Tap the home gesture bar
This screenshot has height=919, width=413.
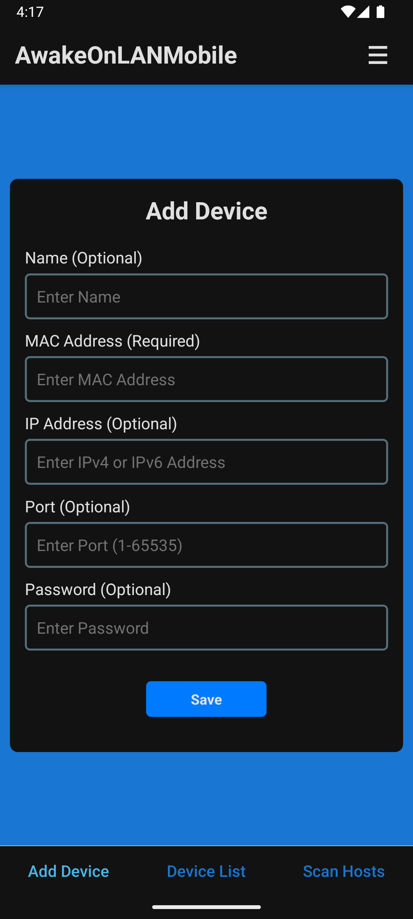click(206, 907)
